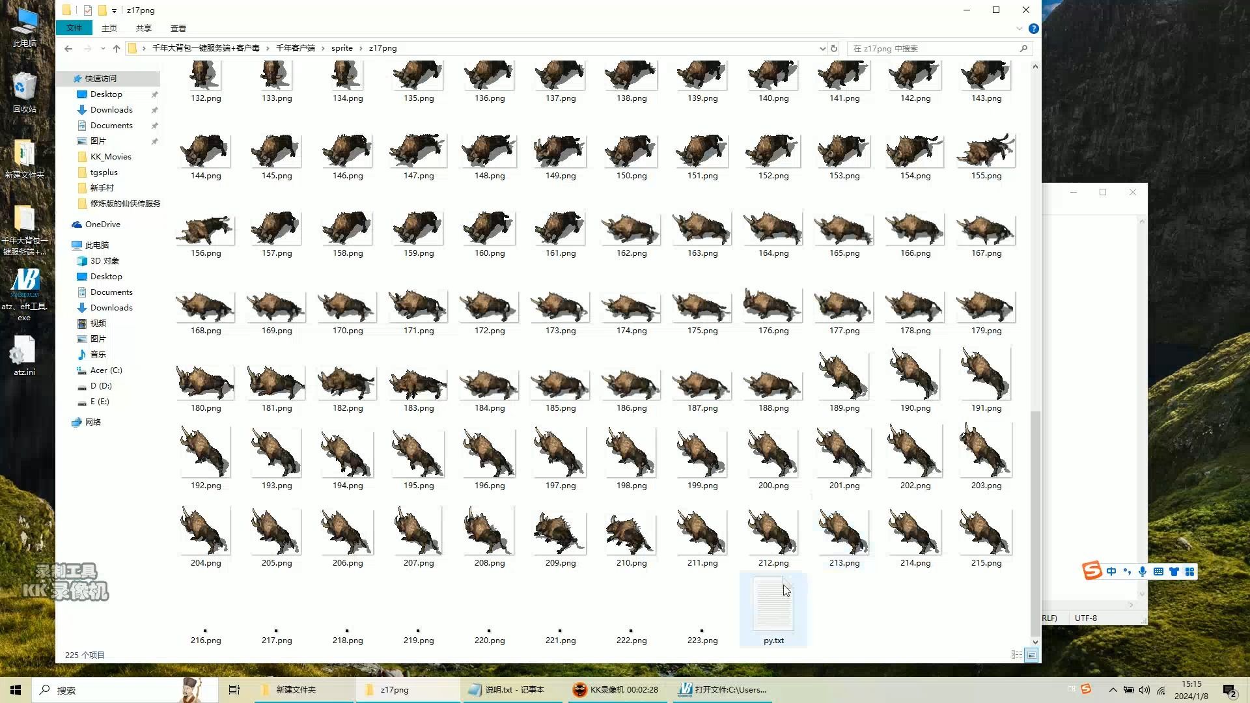Viewport: 1250px width, 703px height.
Task: Open the recent locations dropdown arrow
Action: click(x=103, y=48)
